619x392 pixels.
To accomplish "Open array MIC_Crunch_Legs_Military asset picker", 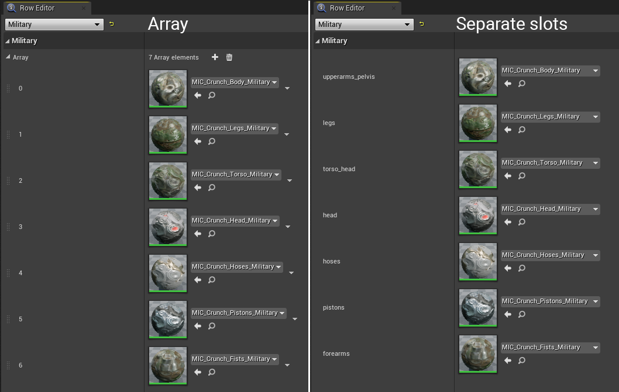I will [234, 129].
